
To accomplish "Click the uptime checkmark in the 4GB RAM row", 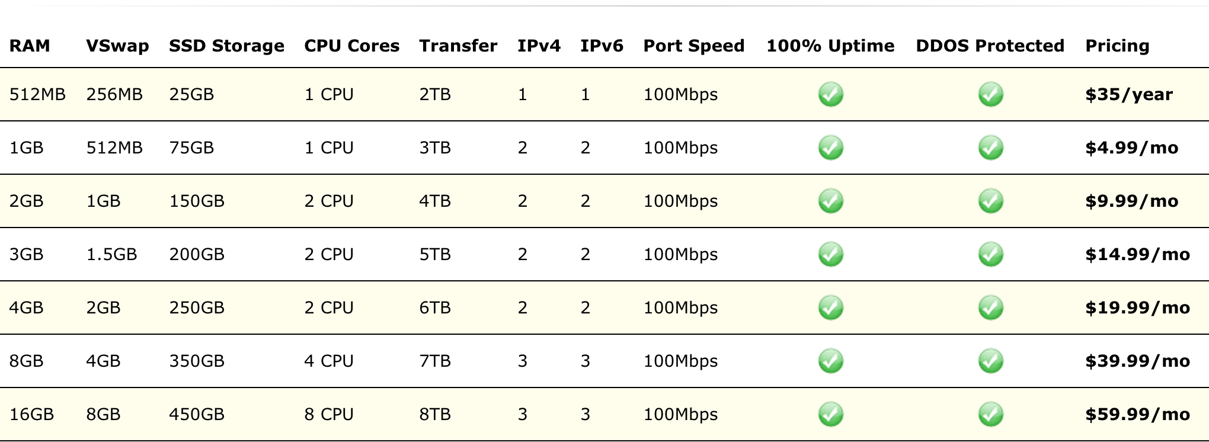I will 830,308.
